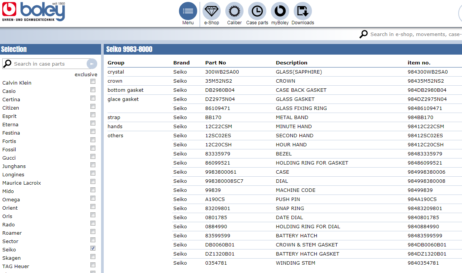Select Citizen brand in selection list
Viewport: 462px width, 273px height.
pos(11,108)
